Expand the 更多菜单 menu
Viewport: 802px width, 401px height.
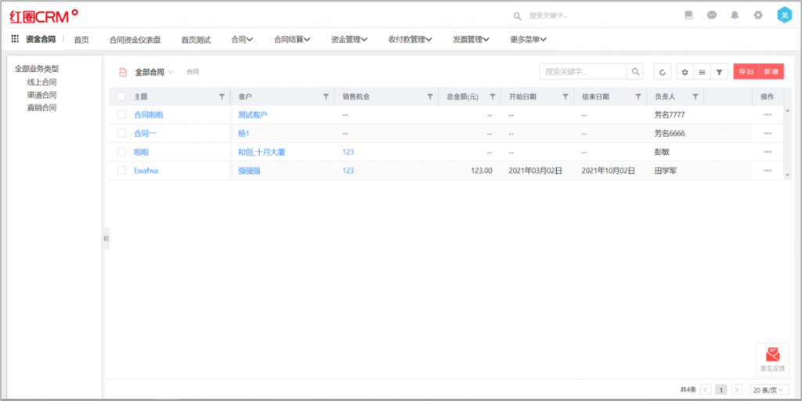(x=528, y=39)
